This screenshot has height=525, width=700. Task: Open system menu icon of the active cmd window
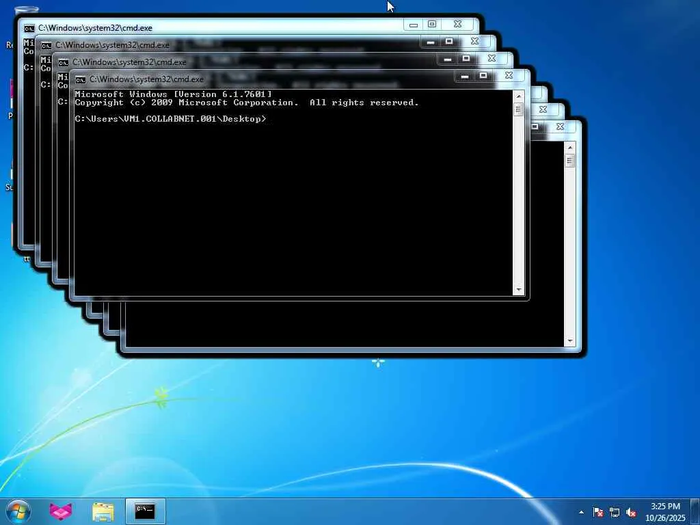81,79
